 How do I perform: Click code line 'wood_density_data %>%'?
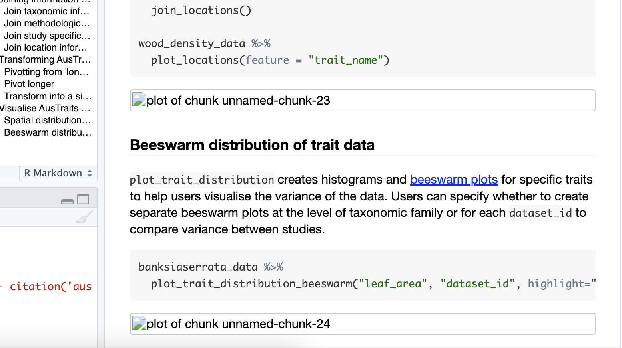click(205, 43)
